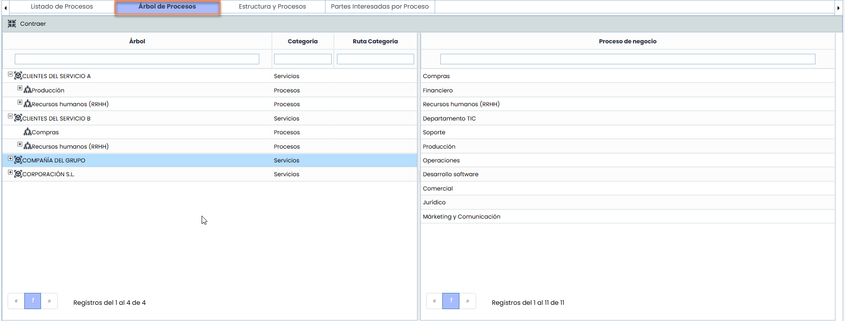Image resolution: width=845 pixels, height=321 pixels.
Task: Click the CLIENTES DEL SERVICIO A service icon
Action: tap(18, 76)
